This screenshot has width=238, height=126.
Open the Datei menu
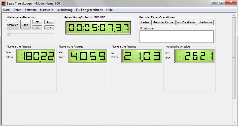(x=7, y=10)
